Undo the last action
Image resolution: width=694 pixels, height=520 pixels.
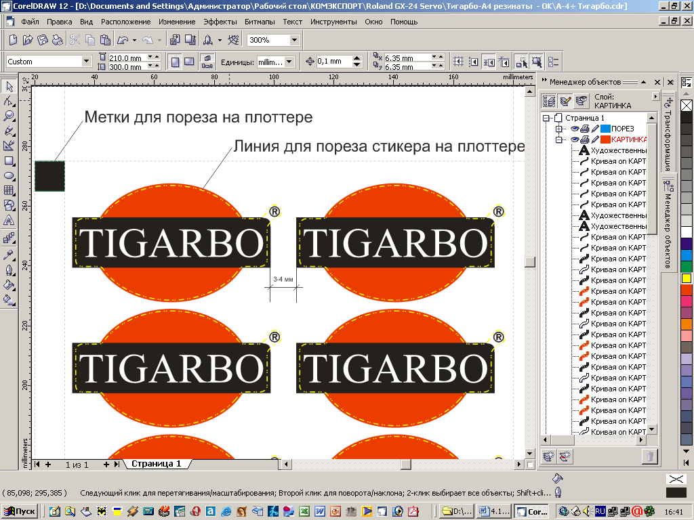click(123, 40)
